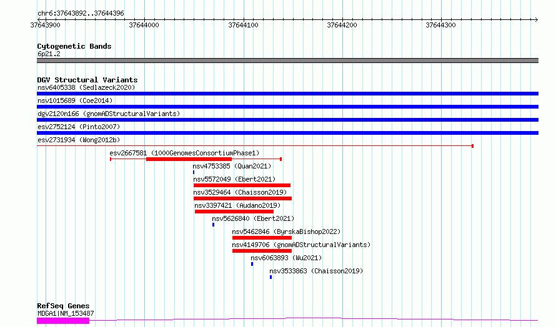556x327 pixels.
Task: Click the MDGA1|NM_153487 gene label
Action: coord(66,313)
